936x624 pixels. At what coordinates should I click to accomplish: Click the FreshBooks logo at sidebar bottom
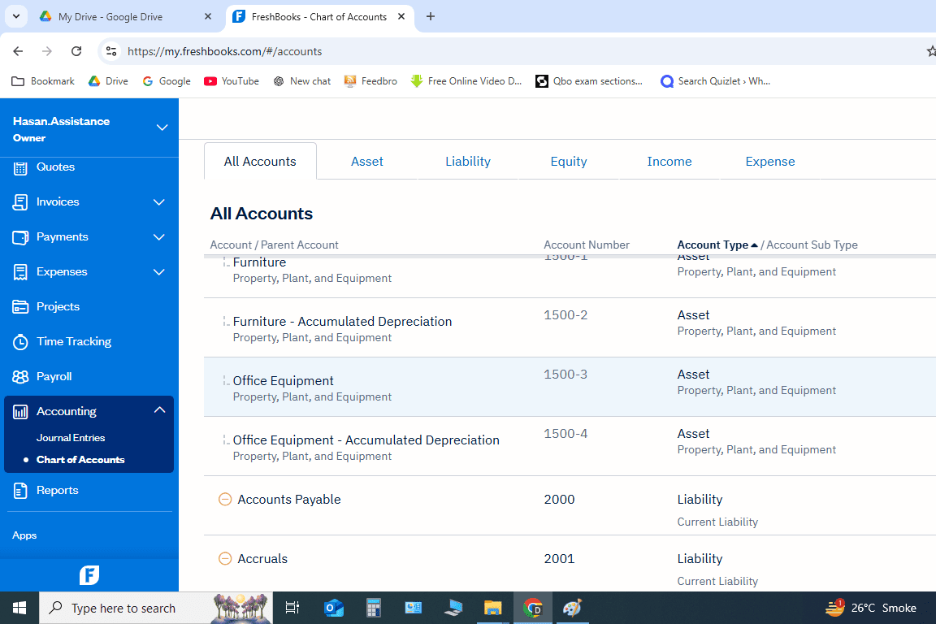pos(89,575)
